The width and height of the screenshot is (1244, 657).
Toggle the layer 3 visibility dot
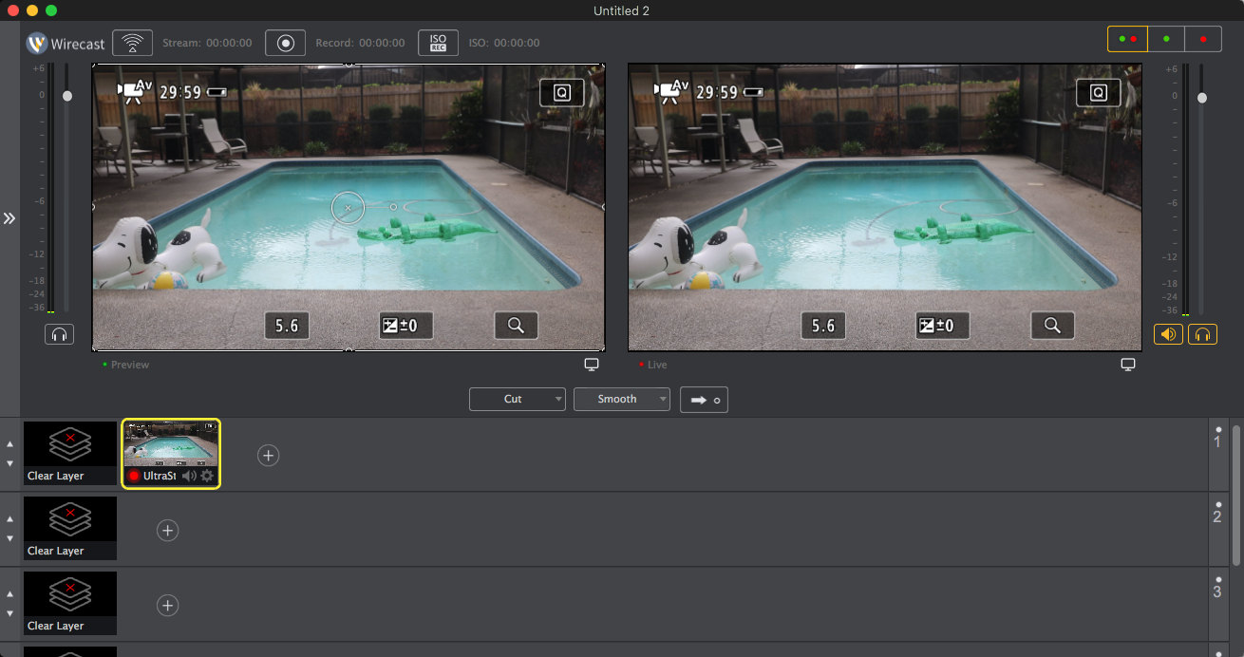point(1218,579)
